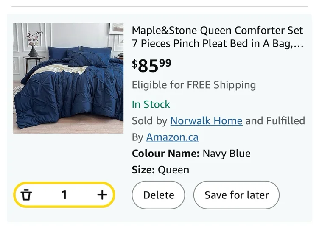Click the $85.99 price
Viewport: 319px width, 229px height.
(x=151, y=65)
